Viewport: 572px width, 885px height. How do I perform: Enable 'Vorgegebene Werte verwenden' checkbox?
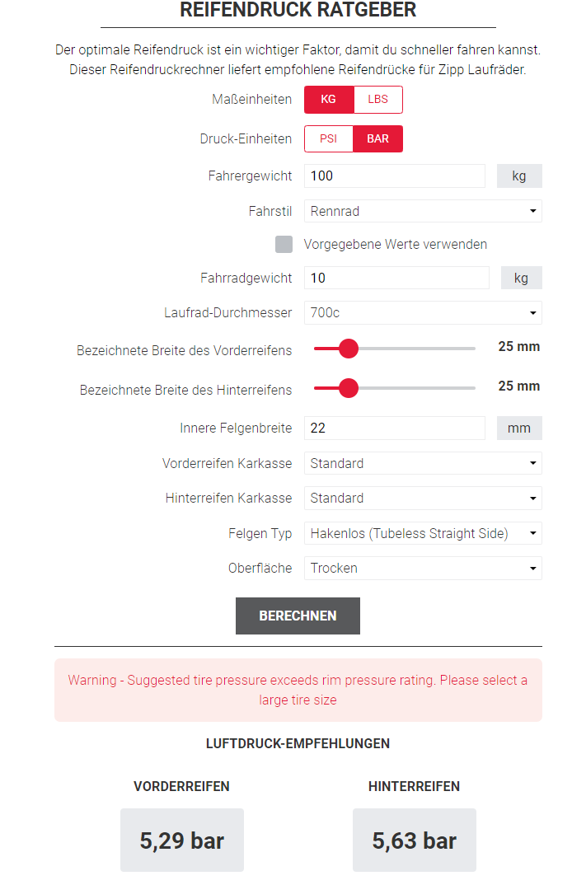[284, 244]
